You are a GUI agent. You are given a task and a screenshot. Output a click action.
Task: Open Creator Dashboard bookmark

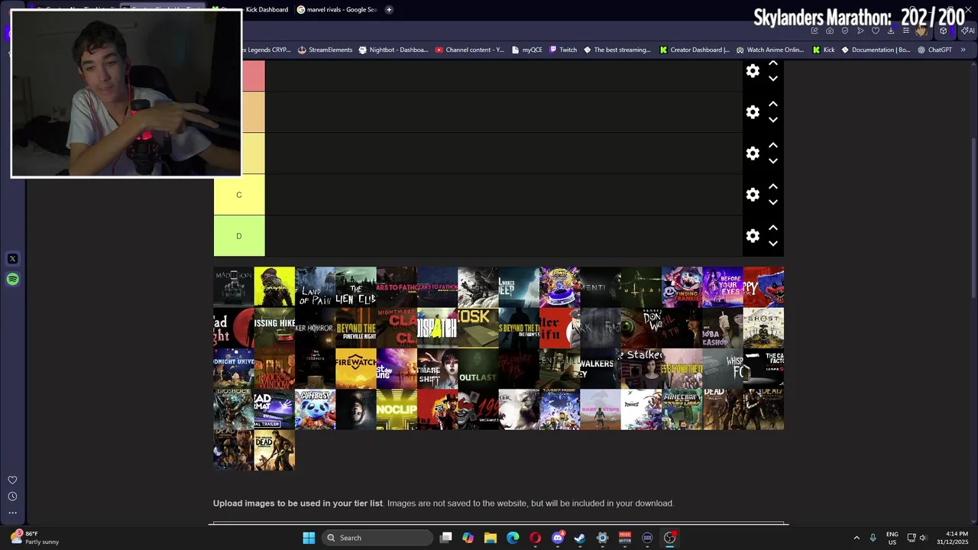click(694, 50)
